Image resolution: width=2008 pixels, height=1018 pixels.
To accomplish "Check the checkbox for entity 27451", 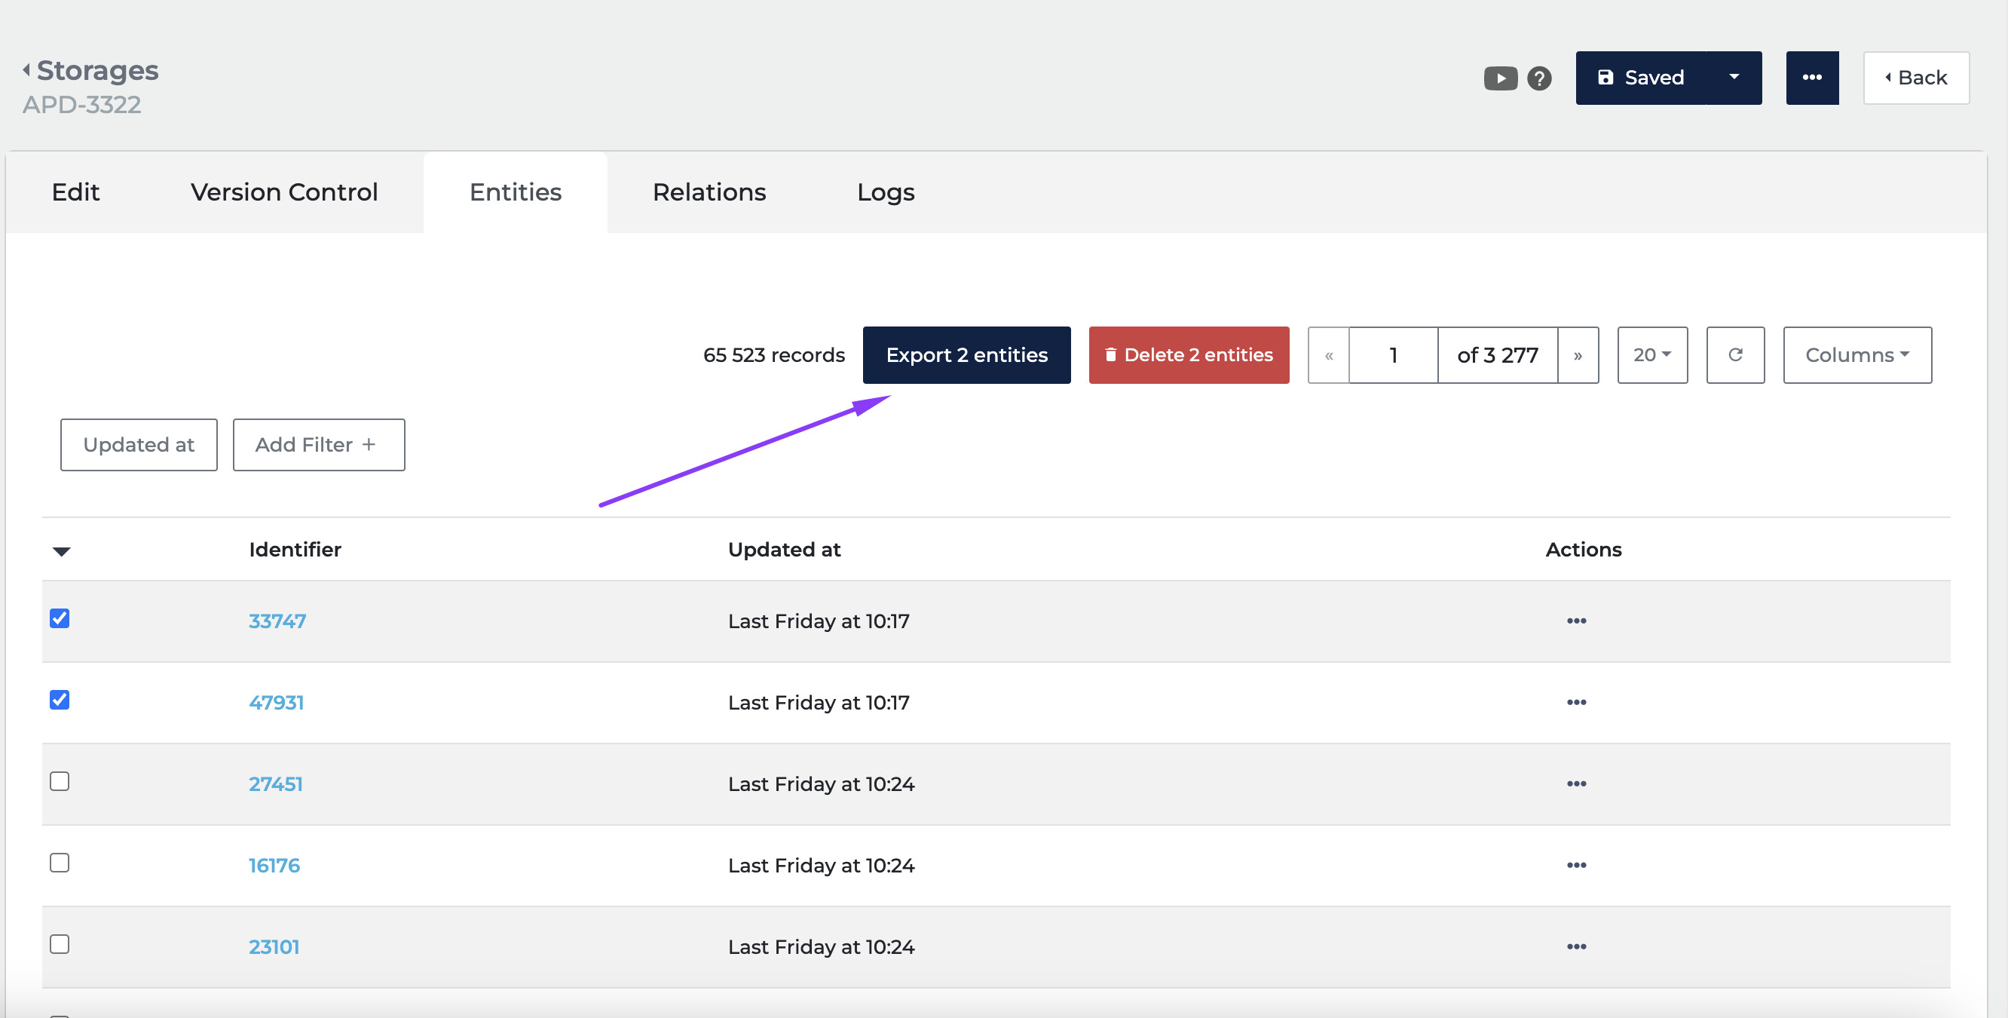I will pyautogui.click(x=60, y=781).
